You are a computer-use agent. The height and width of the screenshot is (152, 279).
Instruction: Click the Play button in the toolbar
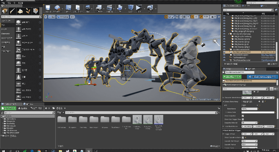(139, 8)
